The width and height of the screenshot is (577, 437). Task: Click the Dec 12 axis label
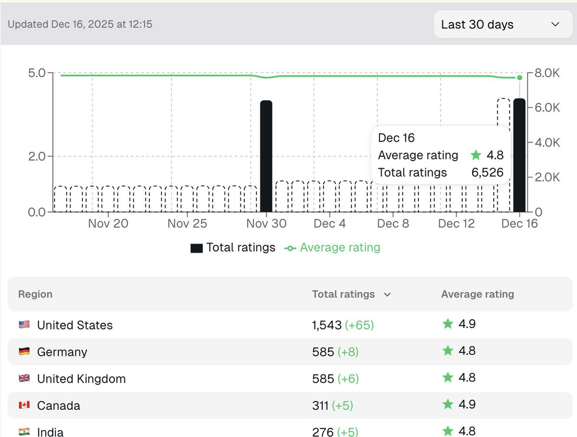point(456,224)
